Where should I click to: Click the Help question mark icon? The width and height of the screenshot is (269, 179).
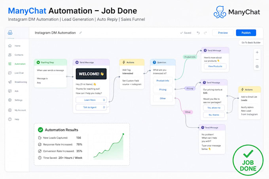coord(10,119)
